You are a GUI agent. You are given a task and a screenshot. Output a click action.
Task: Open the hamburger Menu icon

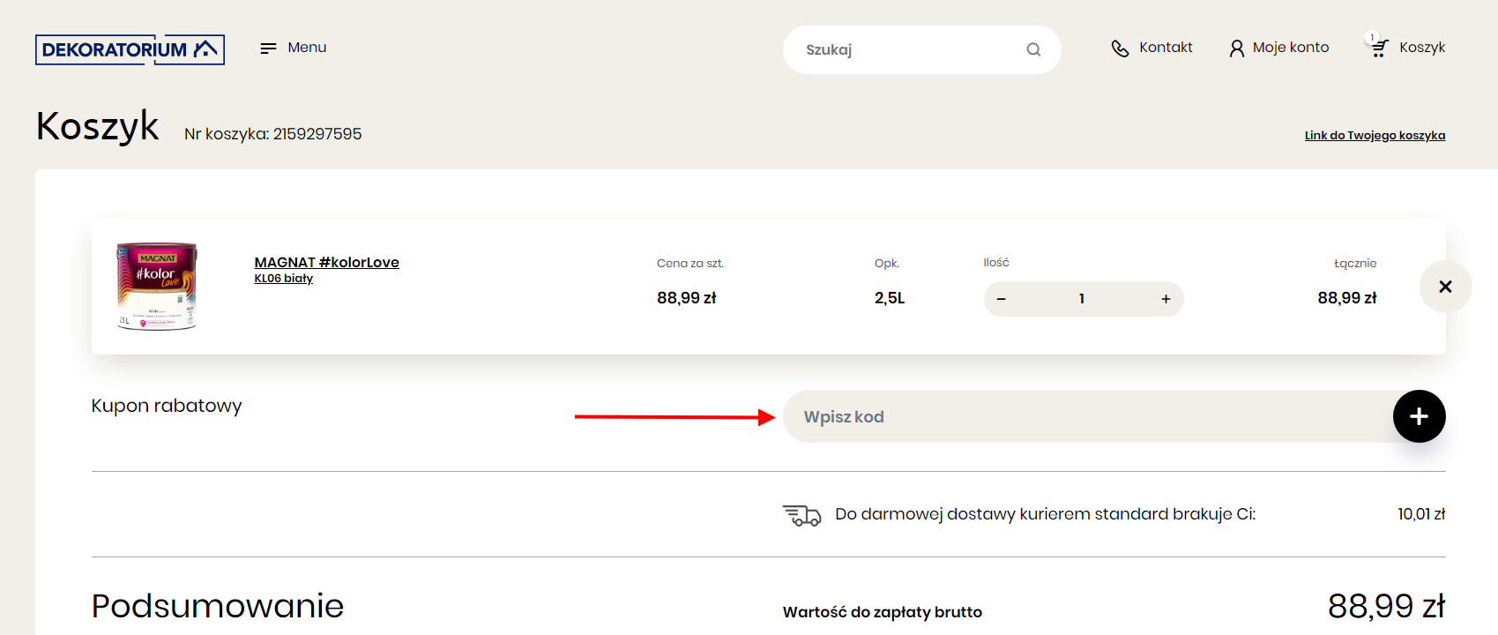click(268, 48)
